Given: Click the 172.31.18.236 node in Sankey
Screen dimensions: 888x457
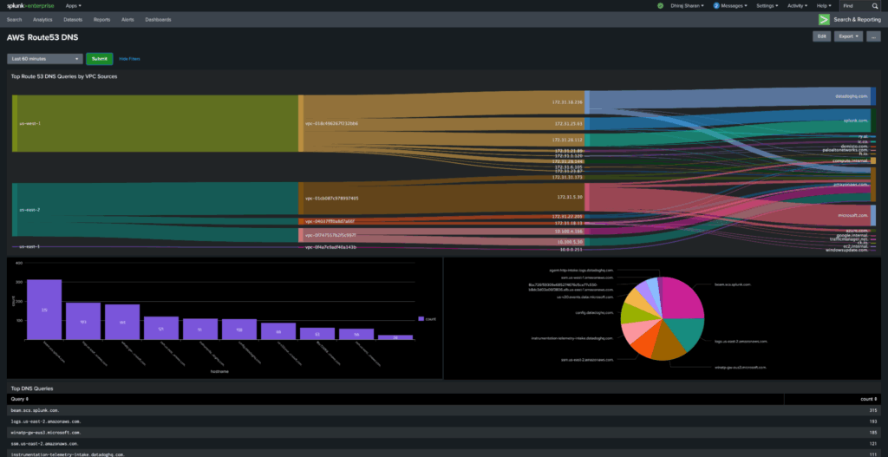Looking at the screenshot, I should [587, 102].
